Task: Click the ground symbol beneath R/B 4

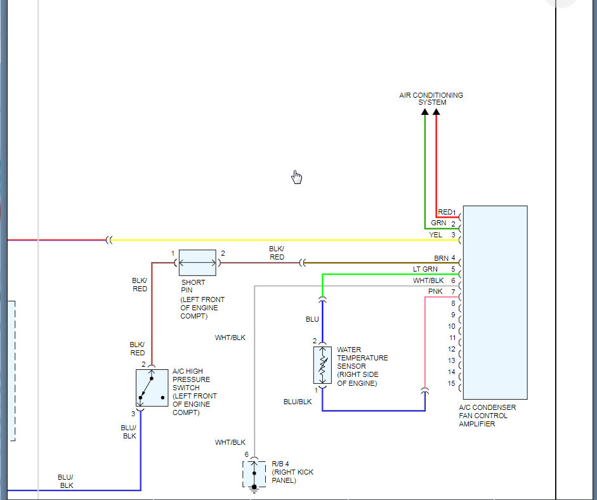Action: 254,490
